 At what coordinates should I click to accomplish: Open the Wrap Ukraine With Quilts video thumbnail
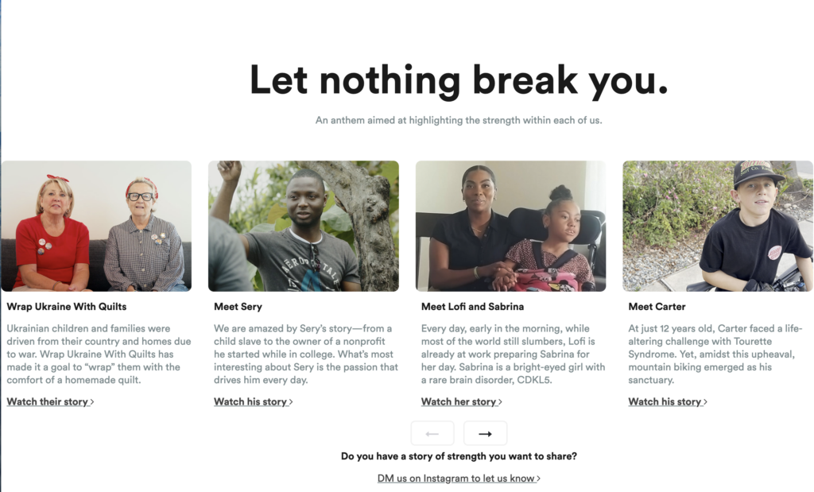[x=96, y=226]
